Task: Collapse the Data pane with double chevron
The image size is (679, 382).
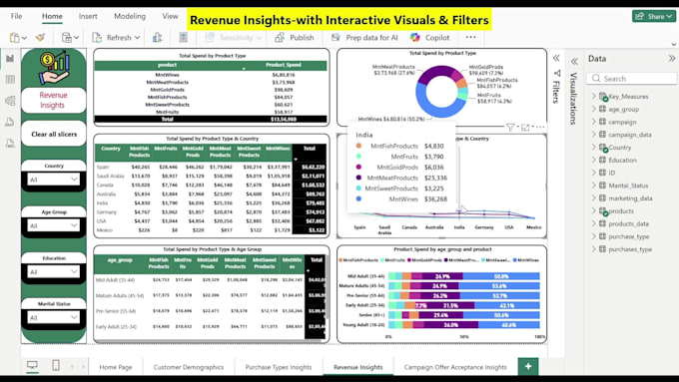Action: point(671,58)
